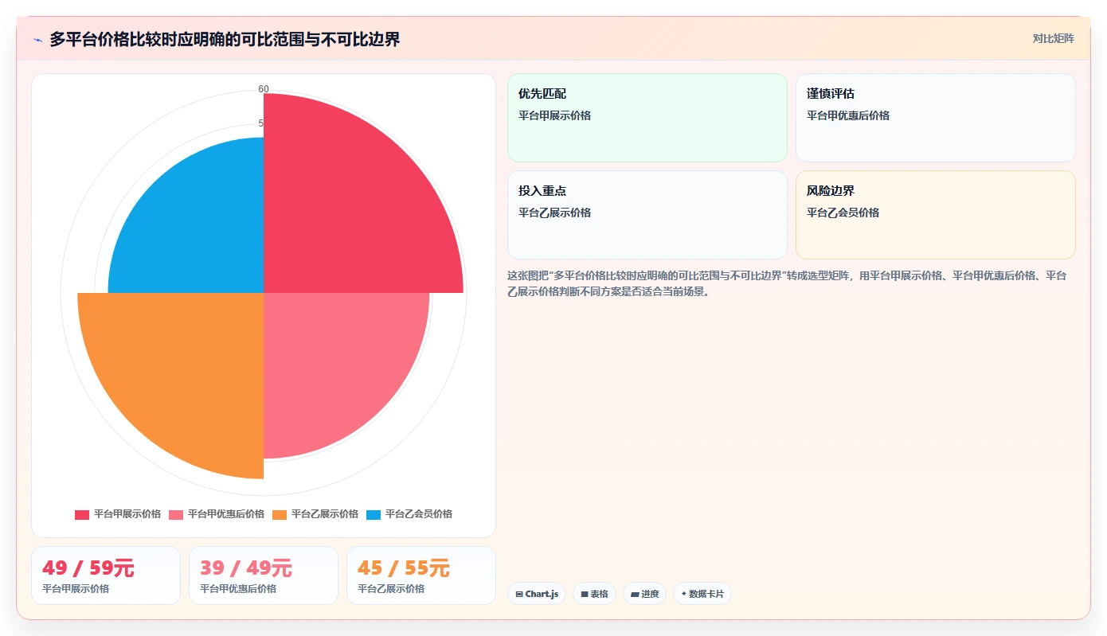The width and height of the screenshot is (1107, 636).
Task: Click 平台乙展示价格 text in 投入重点 card
Action: 554,213
